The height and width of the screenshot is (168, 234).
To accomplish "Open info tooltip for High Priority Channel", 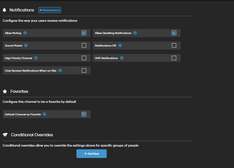I will click(36, 58).
